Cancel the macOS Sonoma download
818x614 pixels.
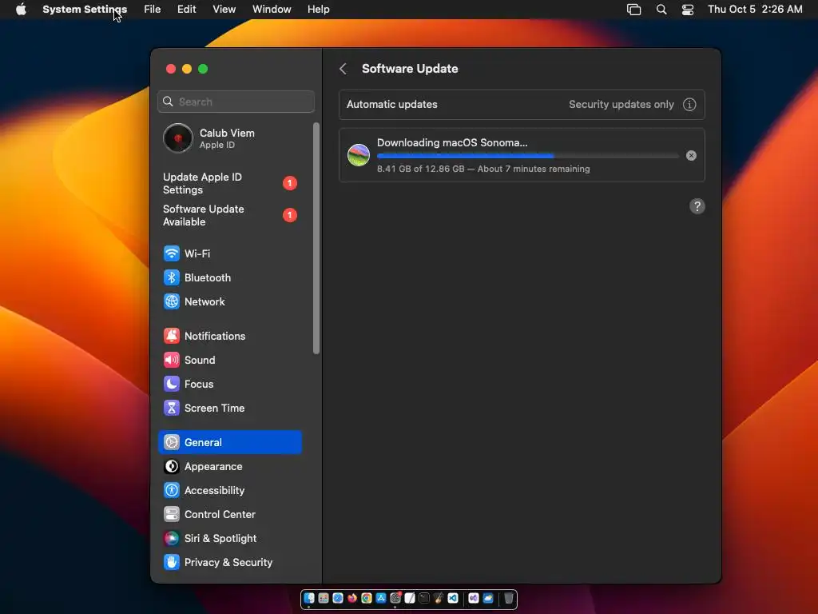click(x=691, y=156)
